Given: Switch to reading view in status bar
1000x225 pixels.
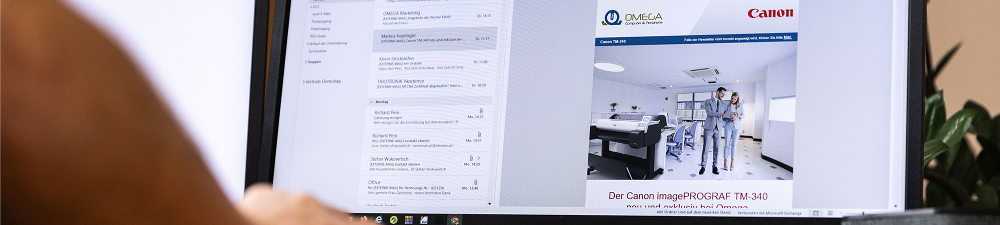Looking at the screenshot, I should tap(830, 213).
